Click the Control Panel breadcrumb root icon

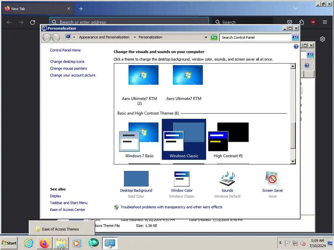tap(68, 37)
